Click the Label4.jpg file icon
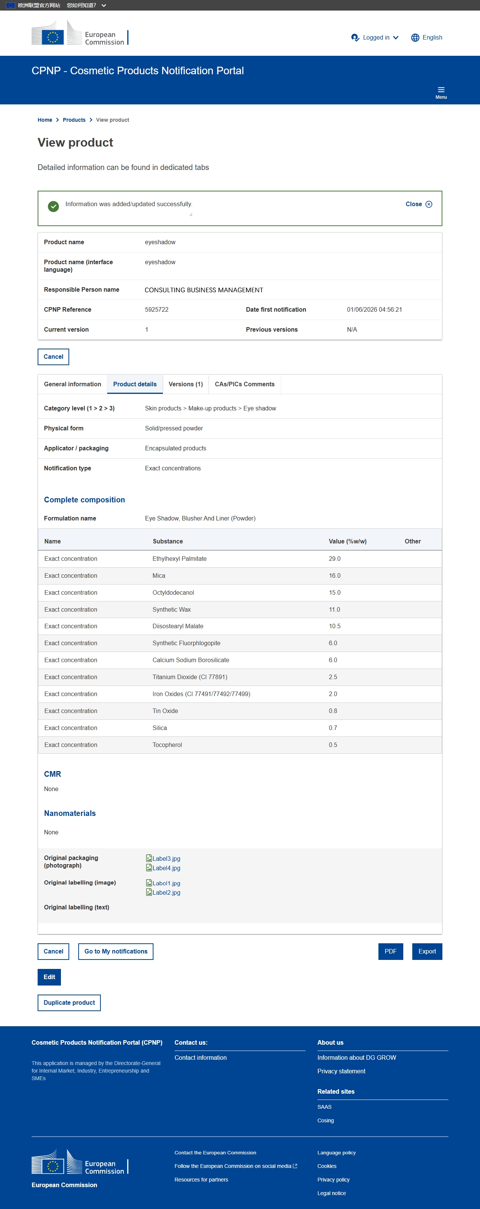Image resolution: width=480 pixels, height=1209 pixels. (149, 867)
